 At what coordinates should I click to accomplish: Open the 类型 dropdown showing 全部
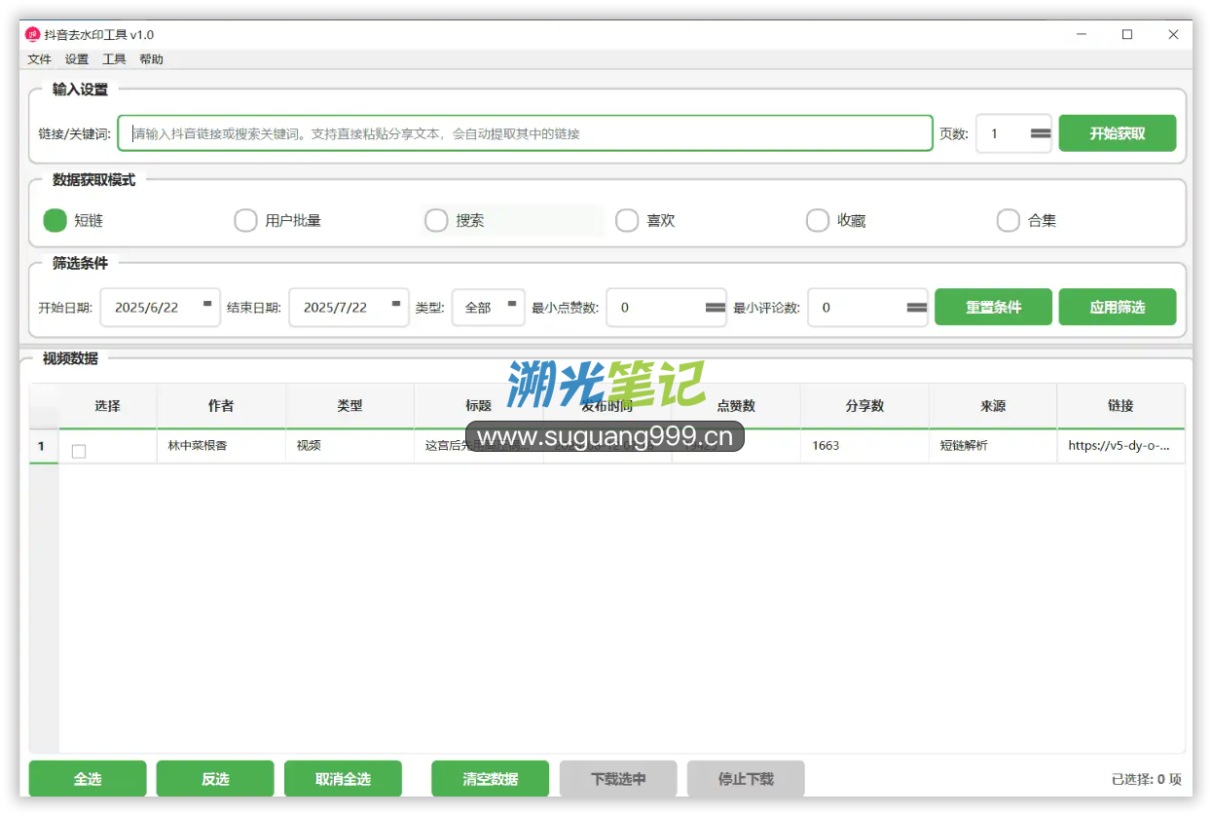(511, 305)
